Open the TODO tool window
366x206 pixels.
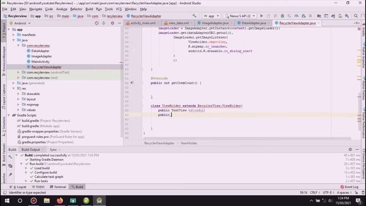38,187
